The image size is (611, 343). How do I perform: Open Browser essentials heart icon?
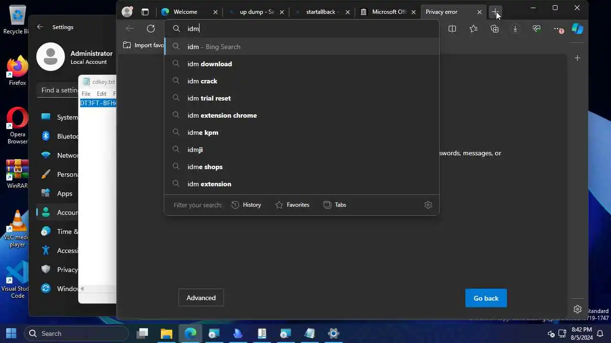pos(537,29)
